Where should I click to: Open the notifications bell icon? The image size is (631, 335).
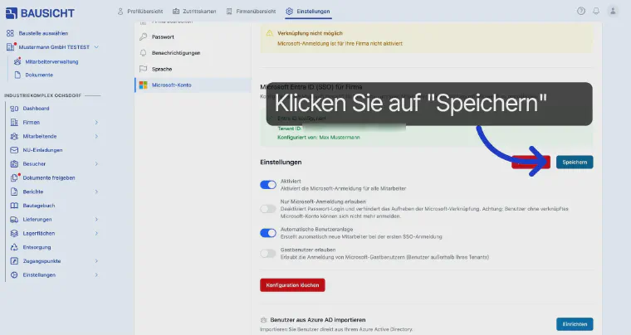coord(596,12)
